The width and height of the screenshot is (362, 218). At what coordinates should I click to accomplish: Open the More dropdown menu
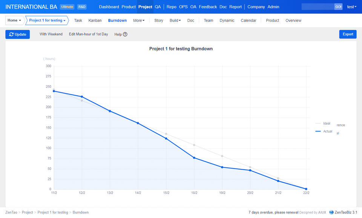tap(139, 20)
